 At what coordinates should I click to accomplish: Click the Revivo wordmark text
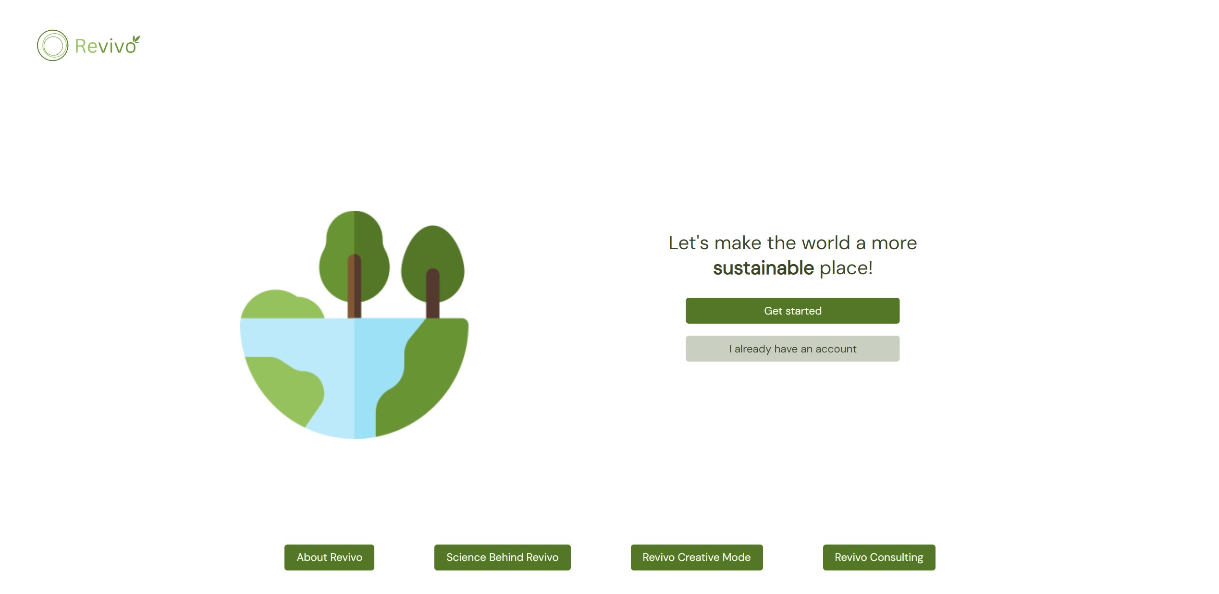coord(105,47)
